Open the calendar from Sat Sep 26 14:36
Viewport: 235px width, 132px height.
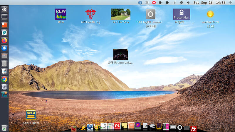pyautogui.click(x=209, y=3)
